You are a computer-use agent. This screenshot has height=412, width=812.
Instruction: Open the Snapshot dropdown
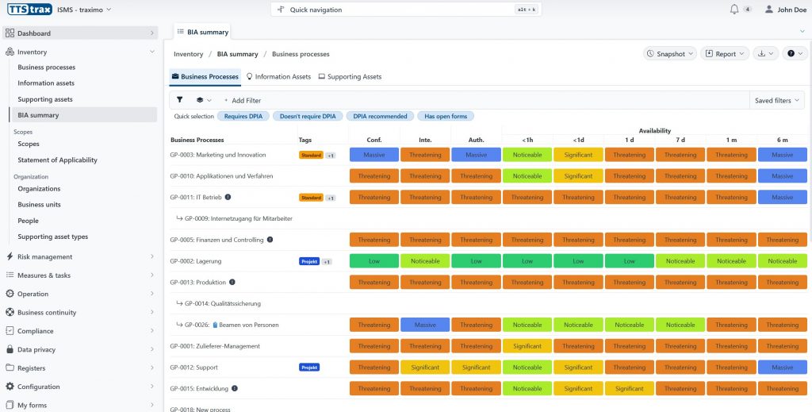[669, 54]
